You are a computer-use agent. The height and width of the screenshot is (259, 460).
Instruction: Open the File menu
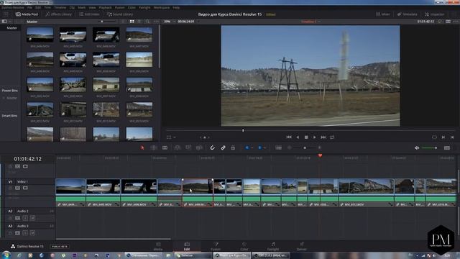point(29,7)
